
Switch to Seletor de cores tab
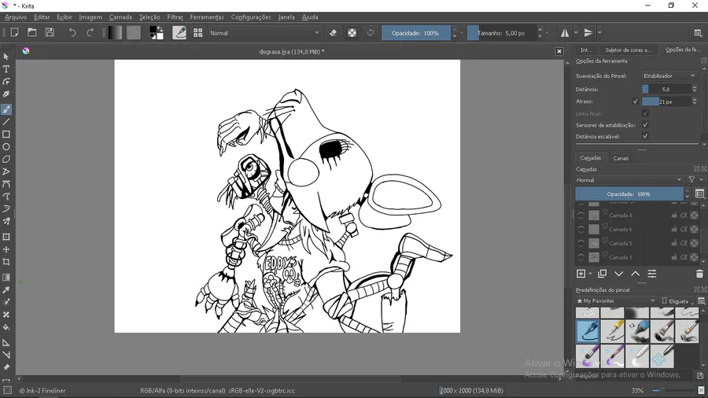coord(629,50)
